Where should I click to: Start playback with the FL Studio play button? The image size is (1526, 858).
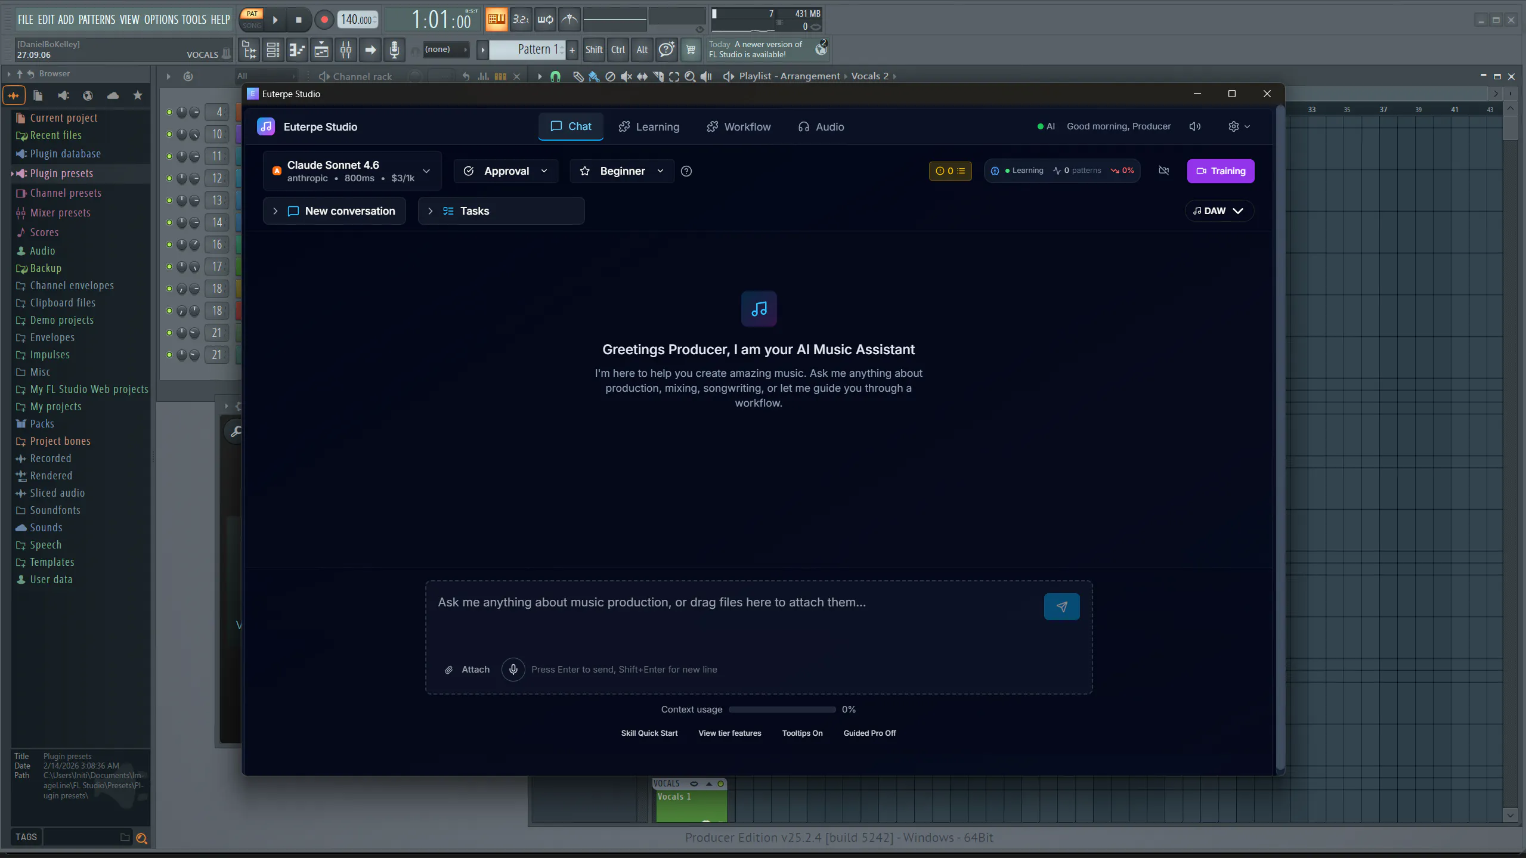click(x=276, y=20)
